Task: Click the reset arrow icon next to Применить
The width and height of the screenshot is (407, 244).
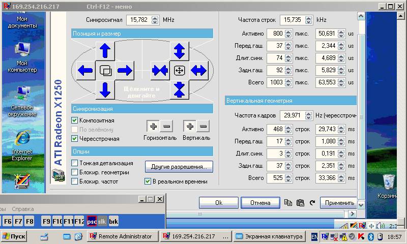Action: coord(311,202)
